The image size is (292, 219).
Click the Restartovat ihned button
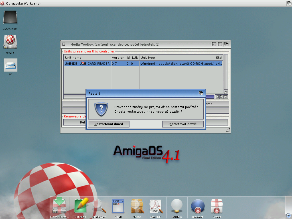108,124
